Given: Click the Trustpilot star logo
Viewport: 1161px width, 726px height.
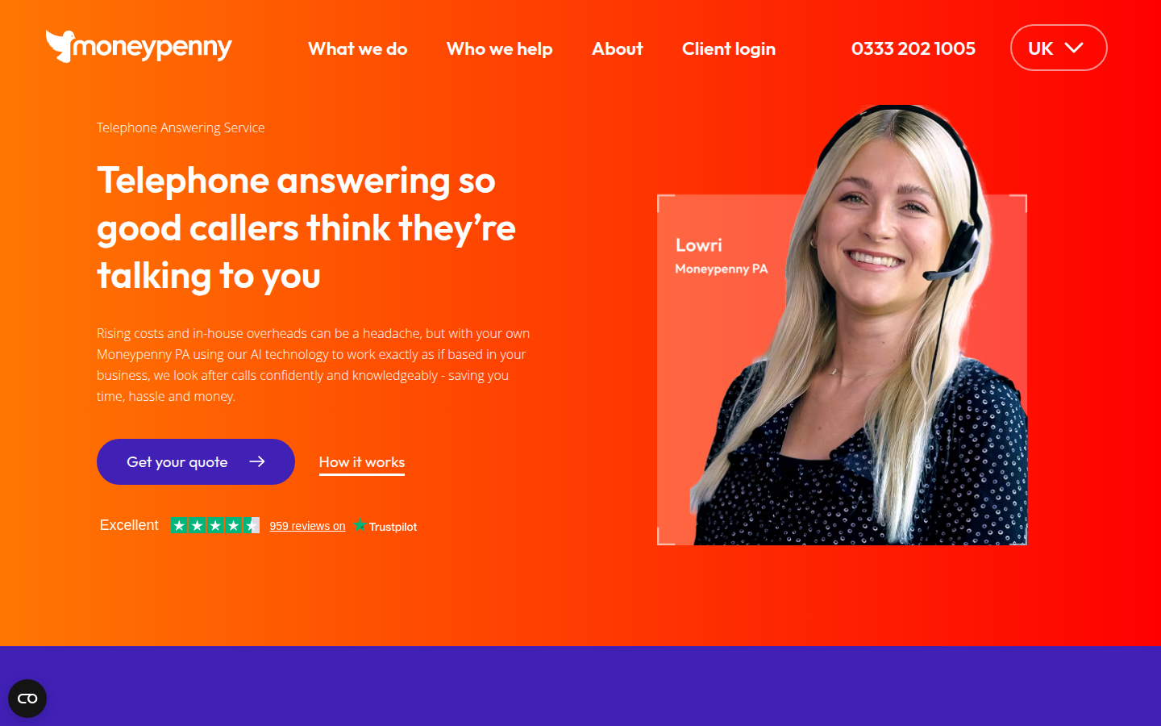Looking at the screenshot, I should click(x=360, y=525).
